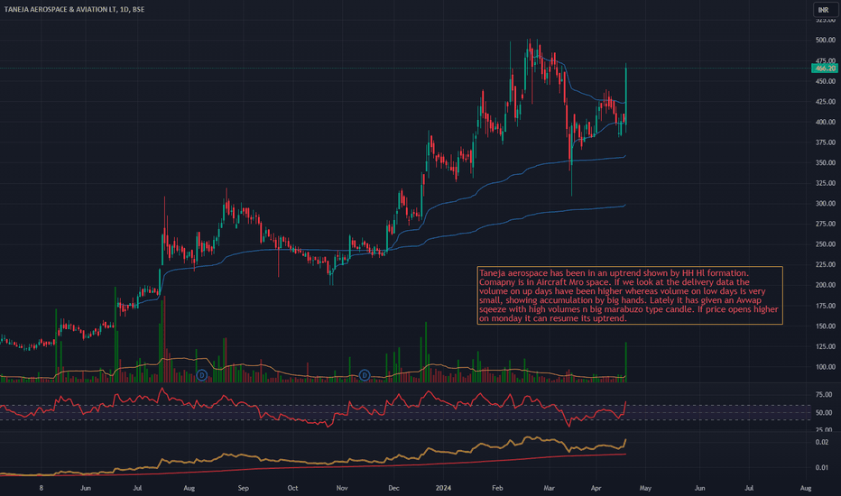
Task: Click the 0.01 scale label in bottom pane
Action: pos(822,467)
